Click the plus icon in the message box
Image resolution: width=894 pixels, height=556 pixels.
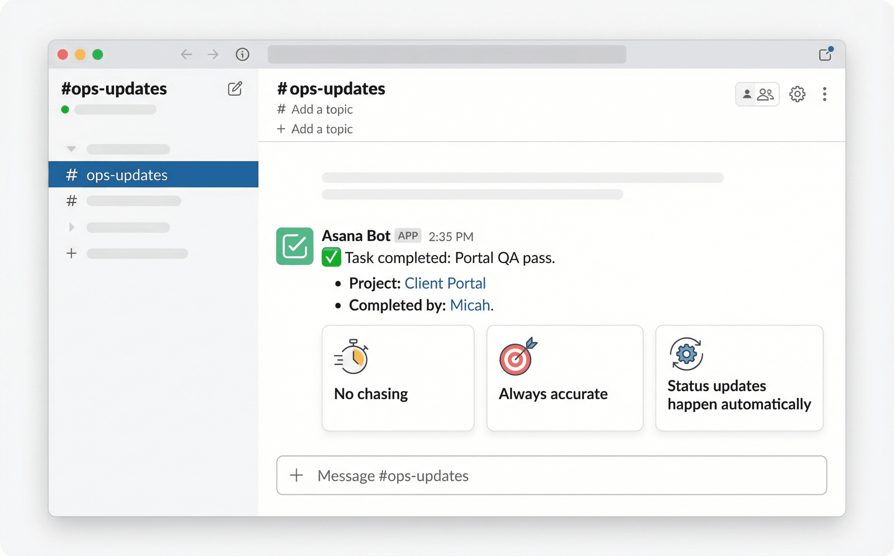click(296, 476)
